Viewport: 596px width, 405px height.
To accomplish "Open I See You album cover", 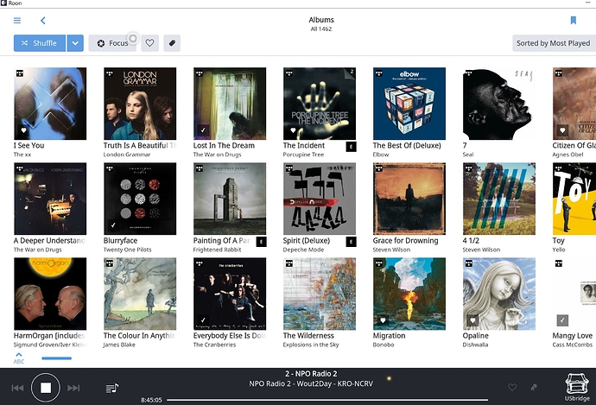I will [x=50, y=104].
